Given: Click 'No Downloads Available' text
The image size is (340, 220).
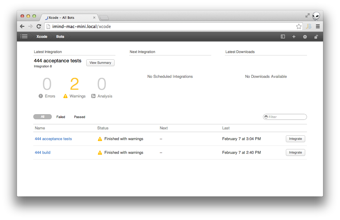Looking at the screenshot, I should click(266, 77).
